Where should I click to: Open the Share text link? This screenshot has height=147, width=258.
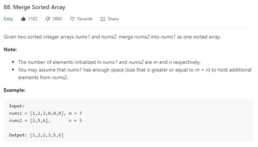113,19
